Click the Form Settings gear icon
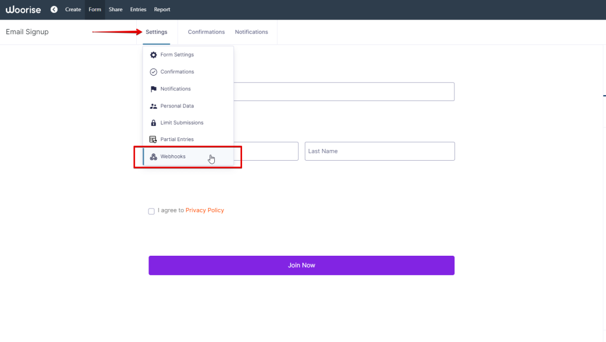The width and height of the screenshot is (606, 342). pyautogui.click(x=153, y=55)
